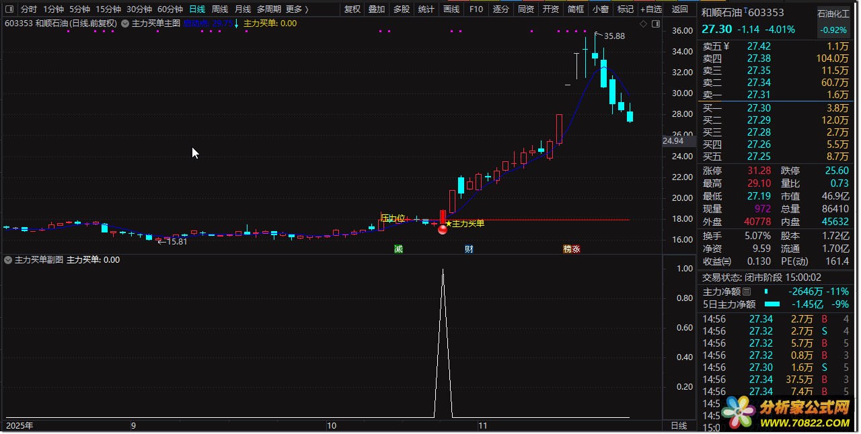
Task: Add stock via +自选 button
Action: tap(651, 9)
